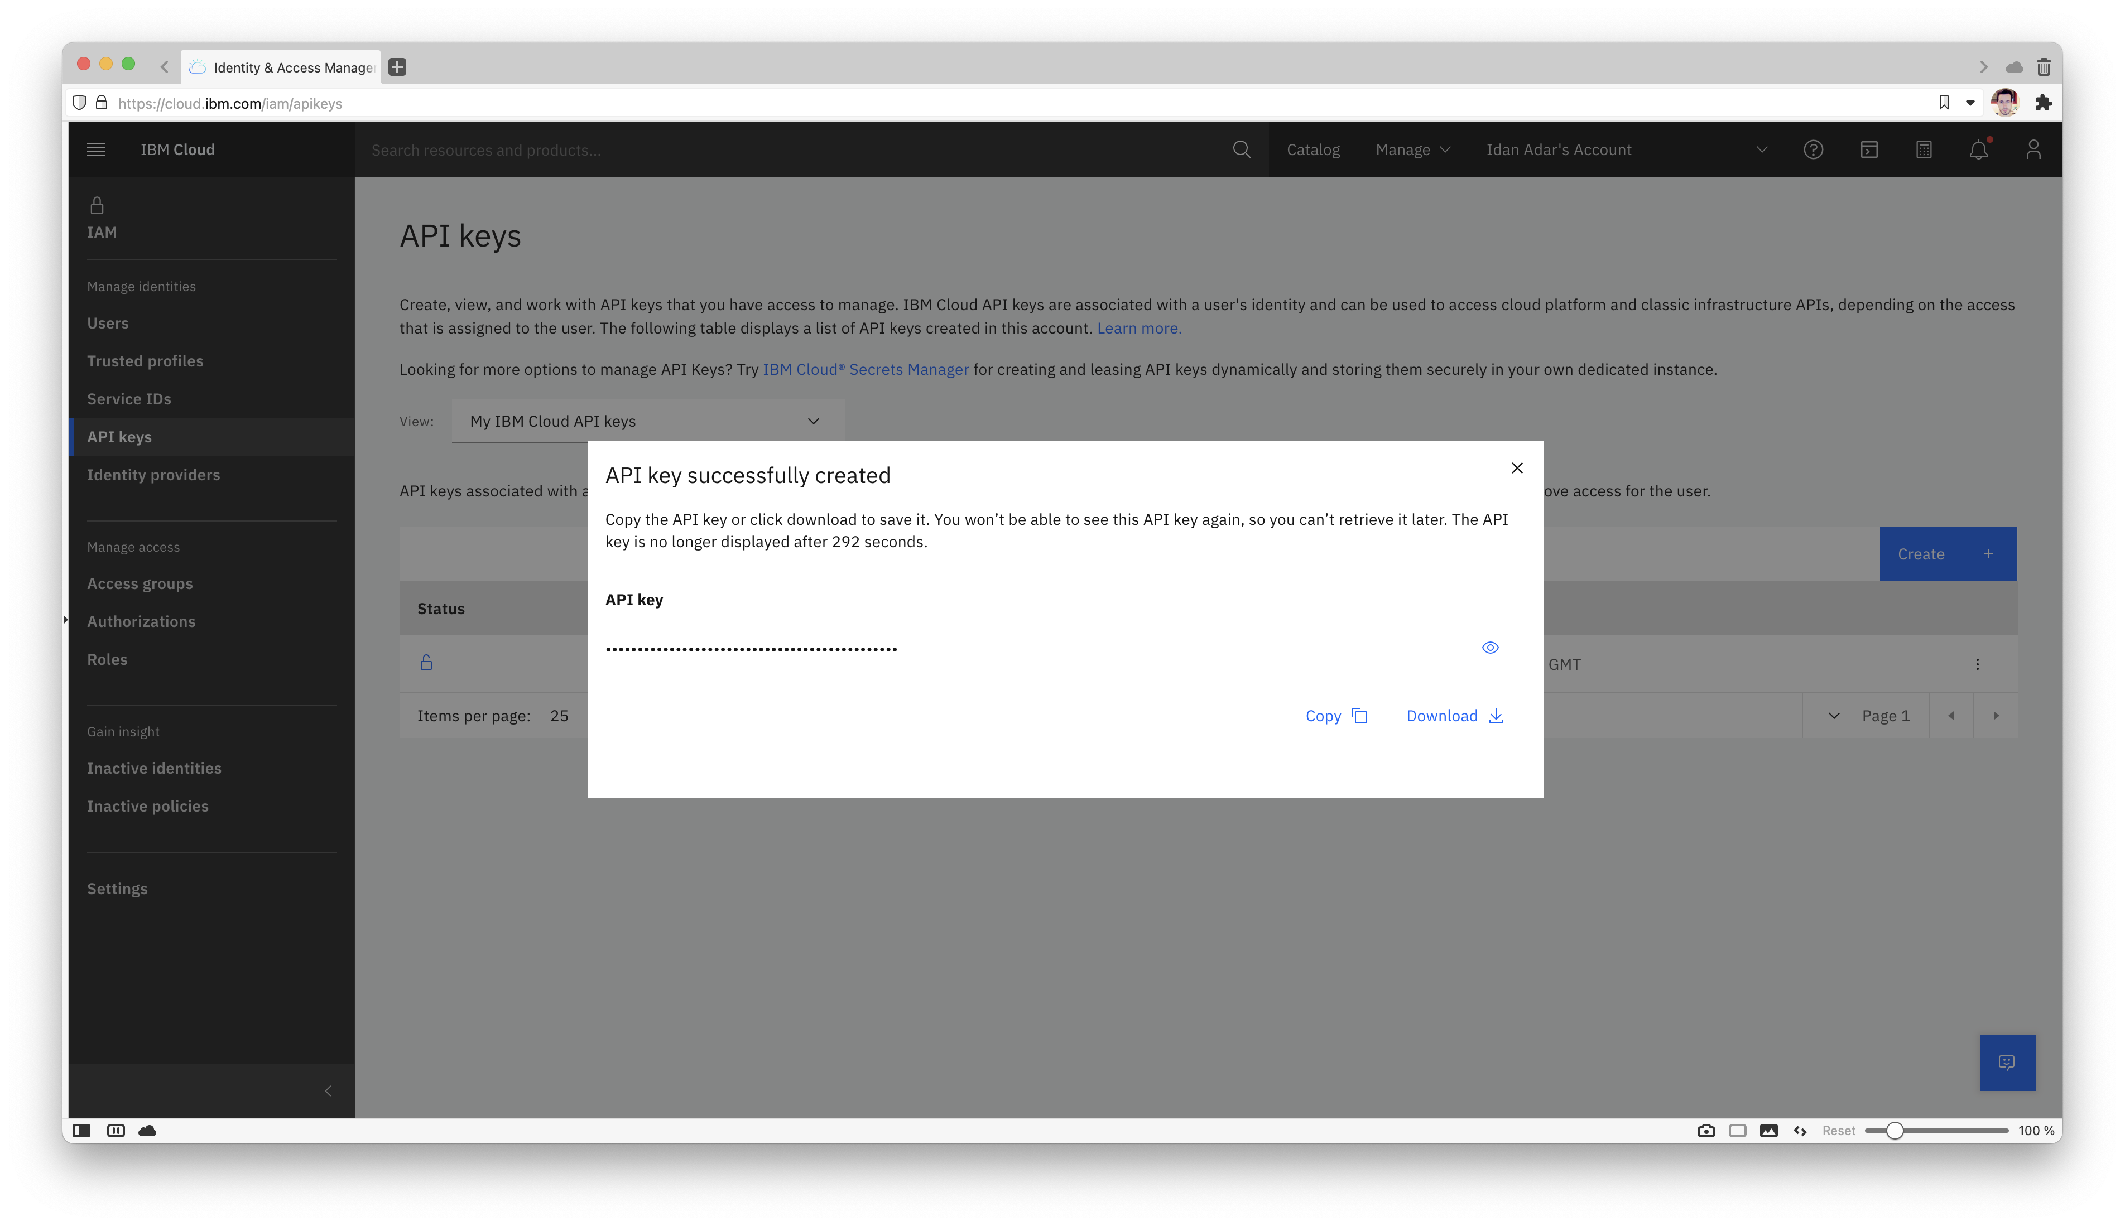Click the feedback chat button
The height and width of the screenshot is (1226, 2125).
pos(2007,1063)
